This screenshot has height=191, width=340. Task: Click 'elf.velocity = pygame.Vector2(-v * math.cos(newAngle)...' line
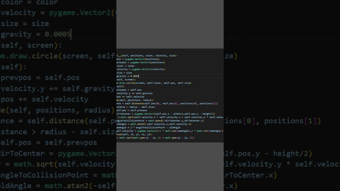pos(170,131)
